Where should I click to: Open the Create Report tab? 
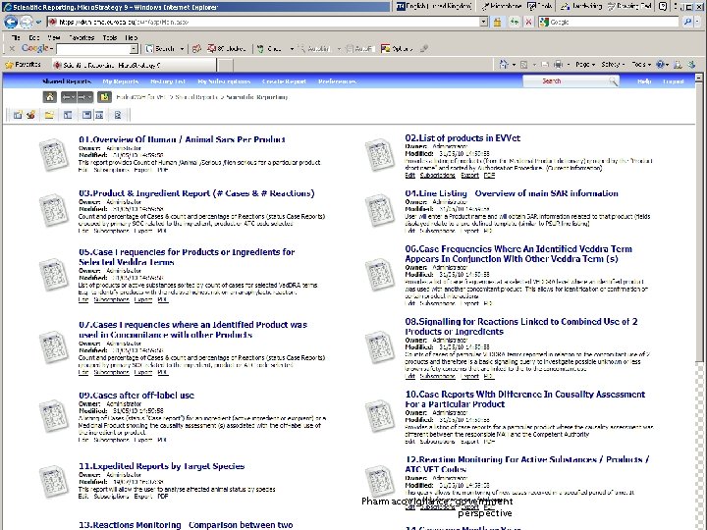(x=284, y=81)
